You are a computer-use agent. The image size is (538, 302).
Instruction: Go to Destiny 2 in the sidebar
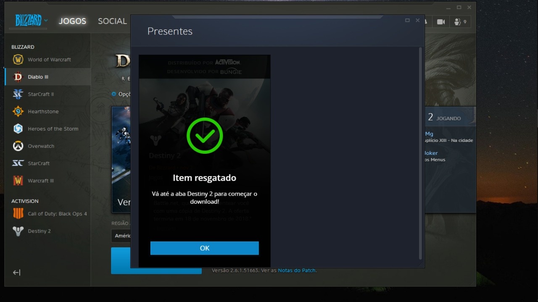click(18, 231)
